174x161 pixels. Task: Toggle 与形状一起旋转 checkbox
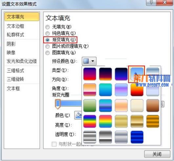pos(54,144)
